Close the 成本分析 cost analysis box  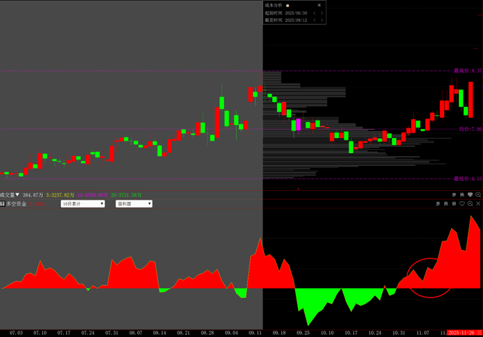point(319,5)
